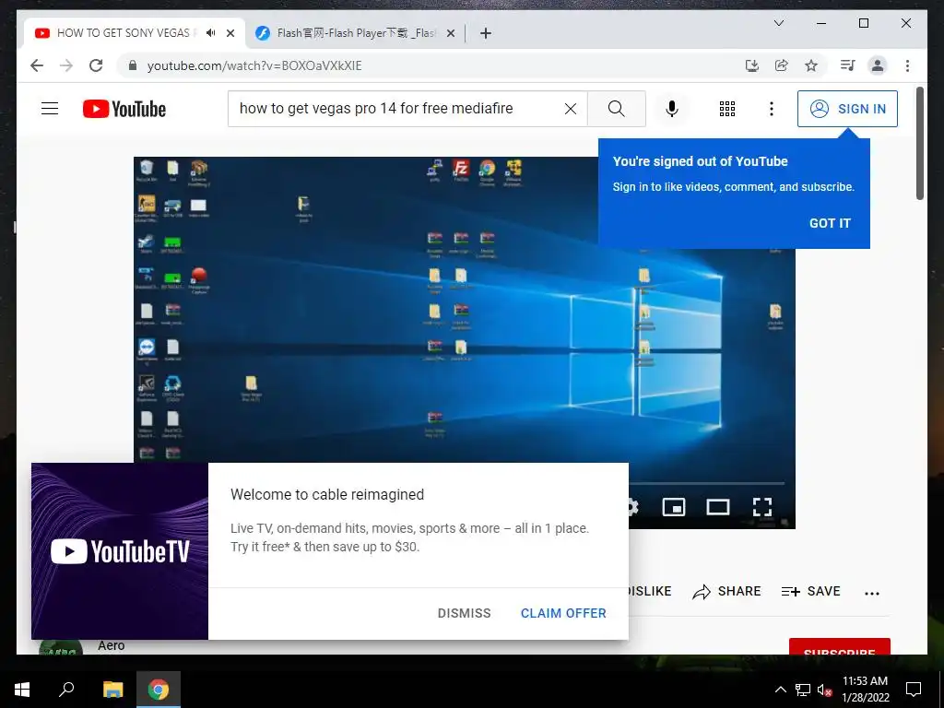Click CLAIM OFFER for YouTube TV

[563, 613]
